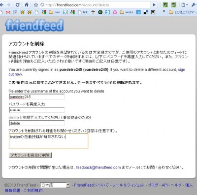This screenshot has height=195, width=197.
Task: Click the username field containing pandeiro245
Action: click(x=36, y=97)
